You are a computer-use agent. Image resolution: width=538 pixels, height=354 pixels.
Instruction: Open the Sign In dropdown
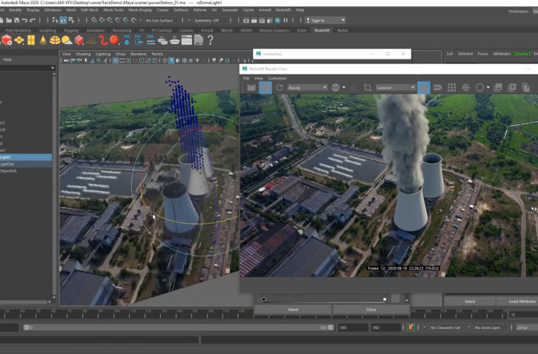click(325, 21)
